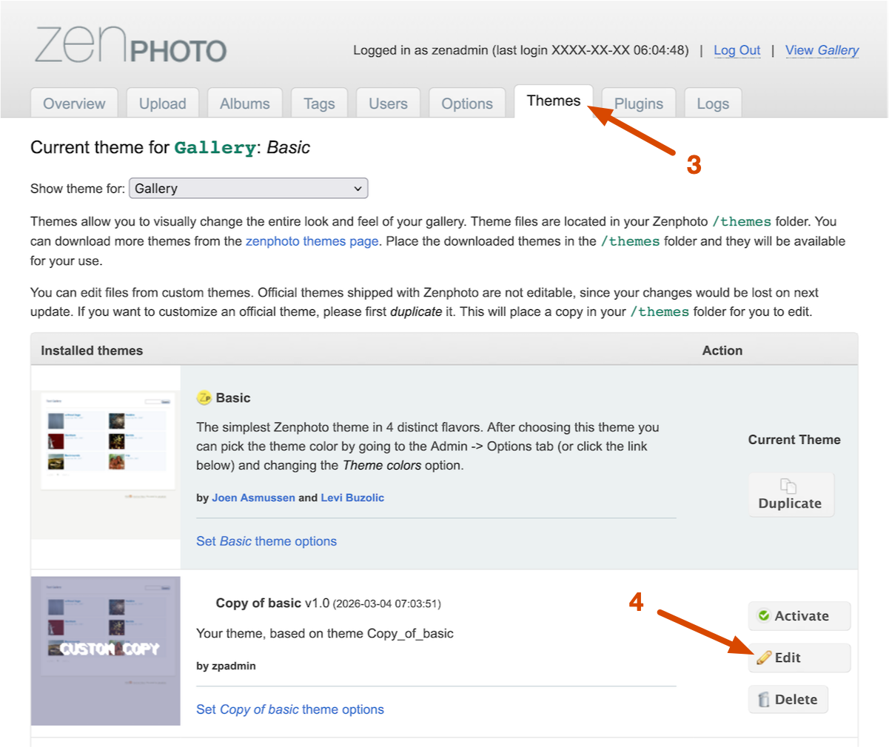Go to the Logs tab
Screen dimensions: 889x747
(713, 104)
